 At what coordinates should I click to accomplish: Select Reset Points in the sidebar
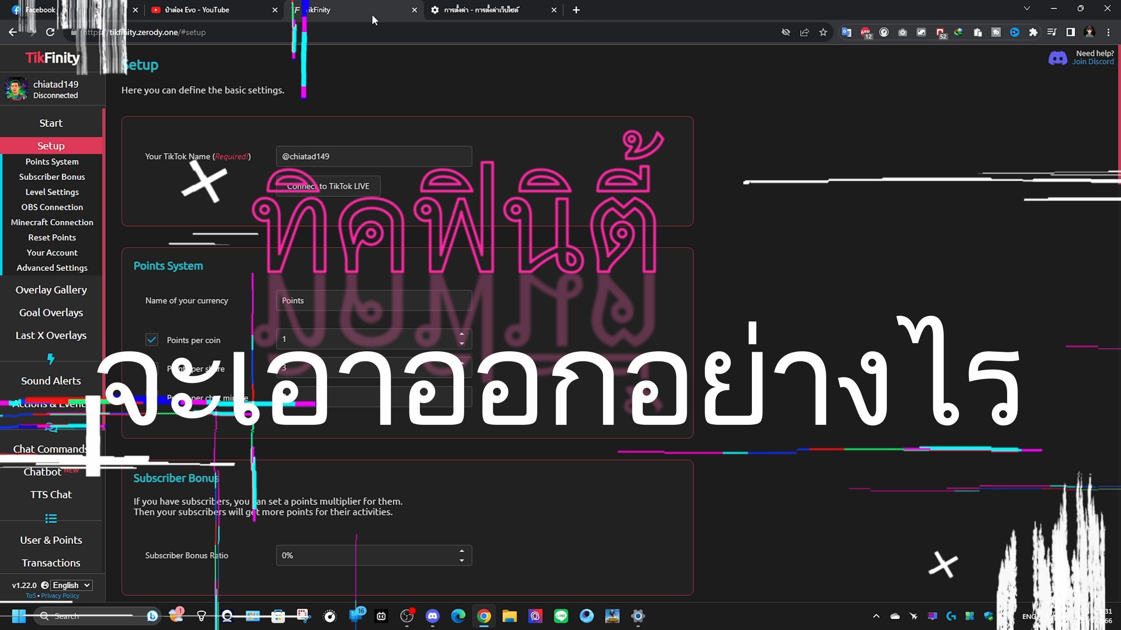click(x=52, y=237)
